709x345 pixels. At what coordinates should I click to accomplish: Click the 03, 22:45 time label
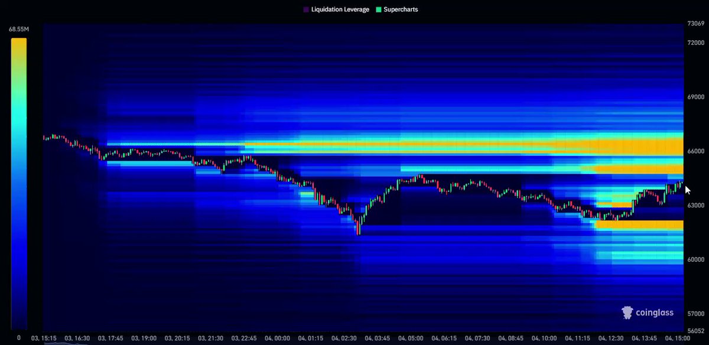(244, 339)
